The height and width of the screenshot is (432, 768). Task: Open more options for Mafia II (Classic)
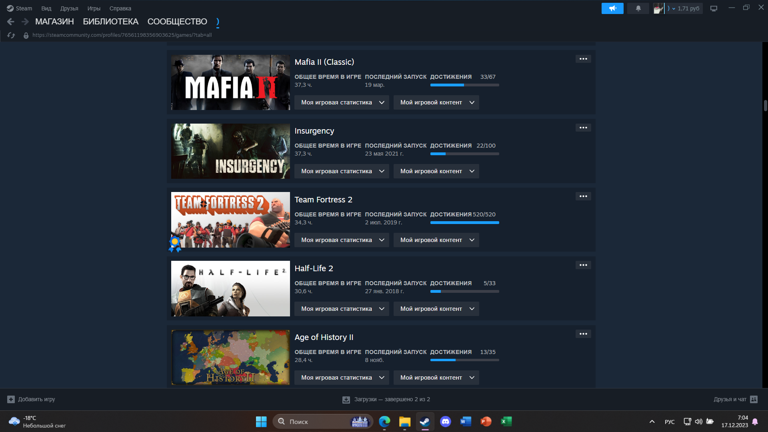583,59
